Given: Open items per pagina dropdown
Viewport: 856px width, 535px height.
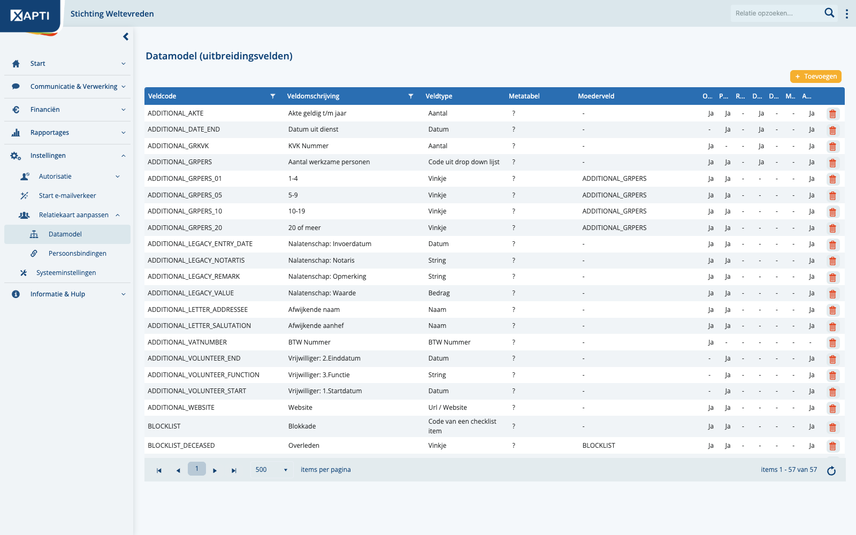Looking at the screenshot, I should coord(272,470).
